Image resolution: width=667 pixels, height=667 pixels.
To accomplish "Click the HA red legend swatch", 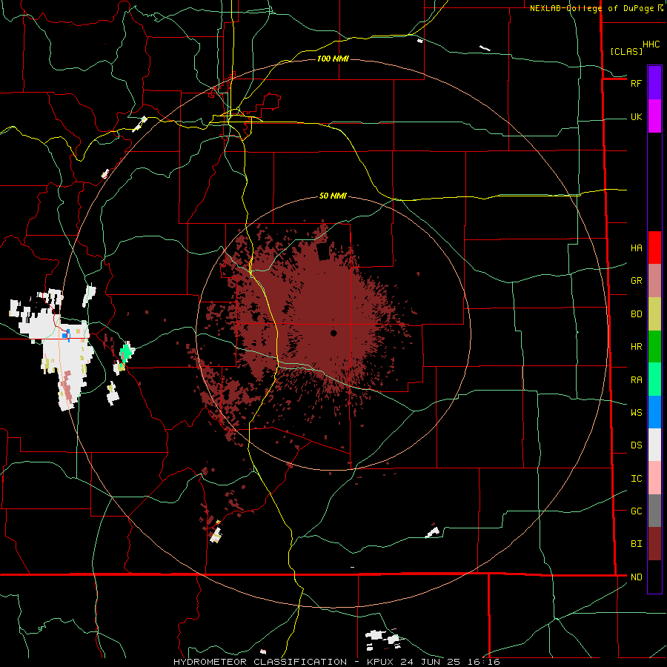I will click(x=654, y=248).
